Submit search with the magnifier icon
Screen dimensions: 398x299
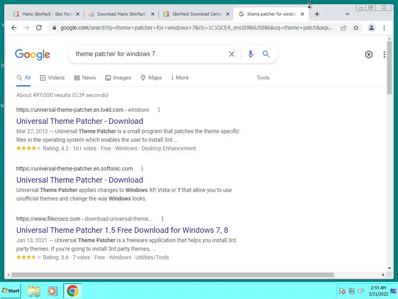pos(266,54)
